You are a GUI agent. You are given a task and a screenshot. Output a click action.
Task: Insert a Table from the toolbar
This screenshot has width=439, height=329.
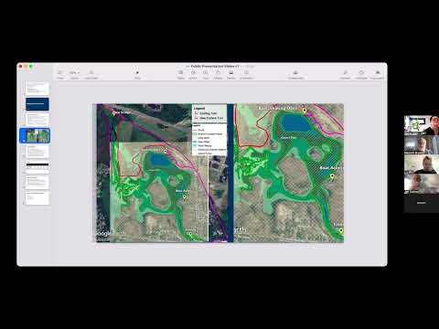tap(181, 74)
